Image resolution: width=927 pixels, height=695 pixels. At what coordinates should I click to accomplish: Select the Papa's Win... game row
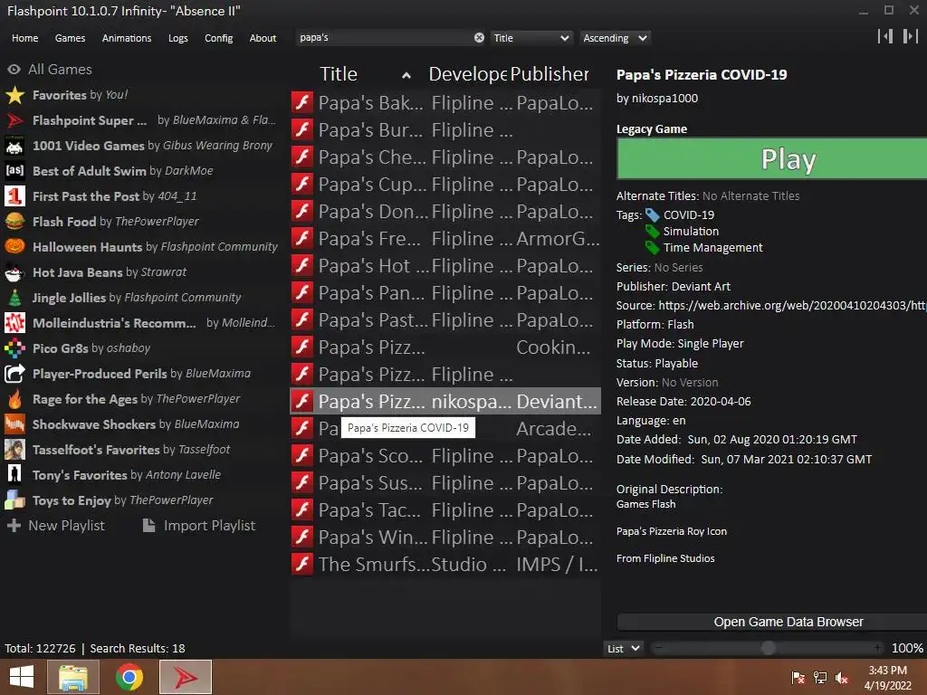445,537
